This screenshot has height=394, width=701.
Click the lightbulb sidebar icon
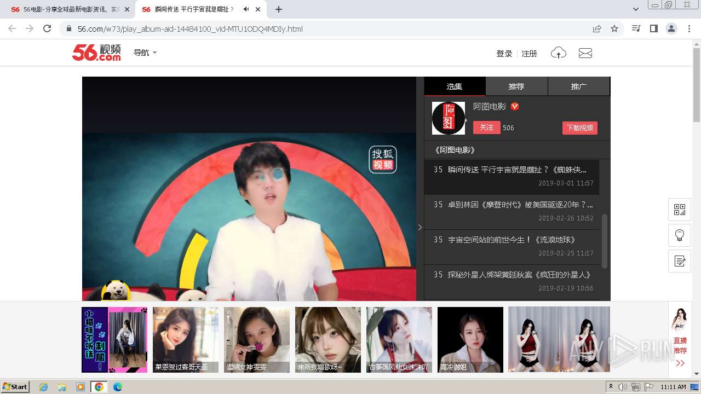[x=680, y=235]
